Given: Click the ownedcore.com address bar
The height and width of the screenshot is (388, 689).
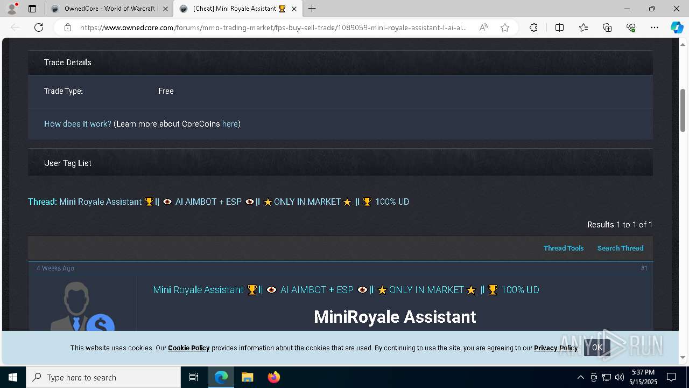Looking at the screenshot, I should (273, 27).
